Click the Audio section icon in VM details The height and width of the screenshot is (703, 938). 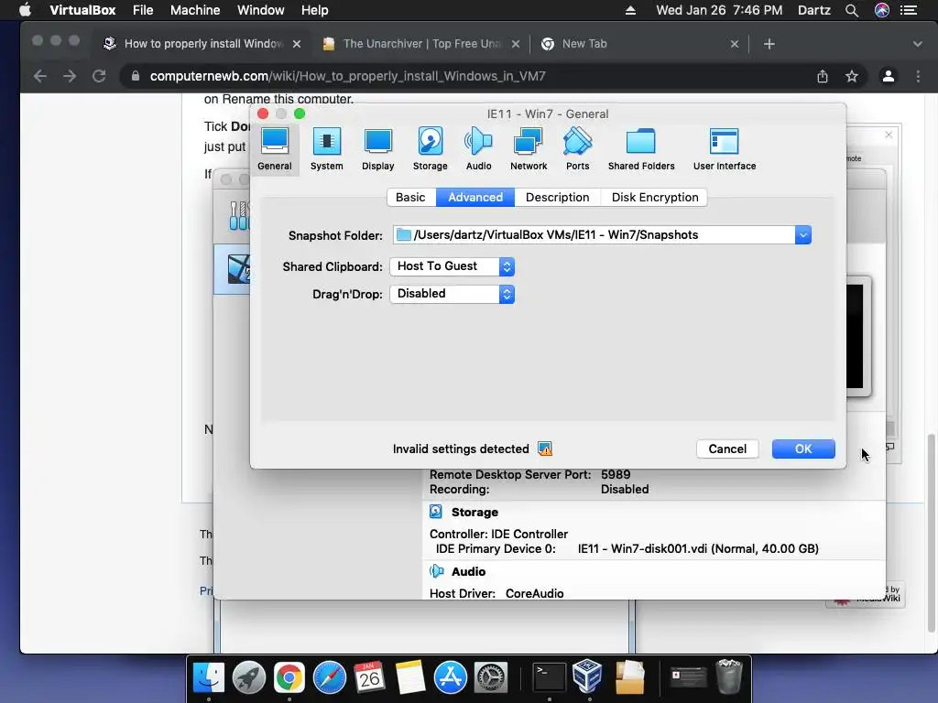click(437, 571)
